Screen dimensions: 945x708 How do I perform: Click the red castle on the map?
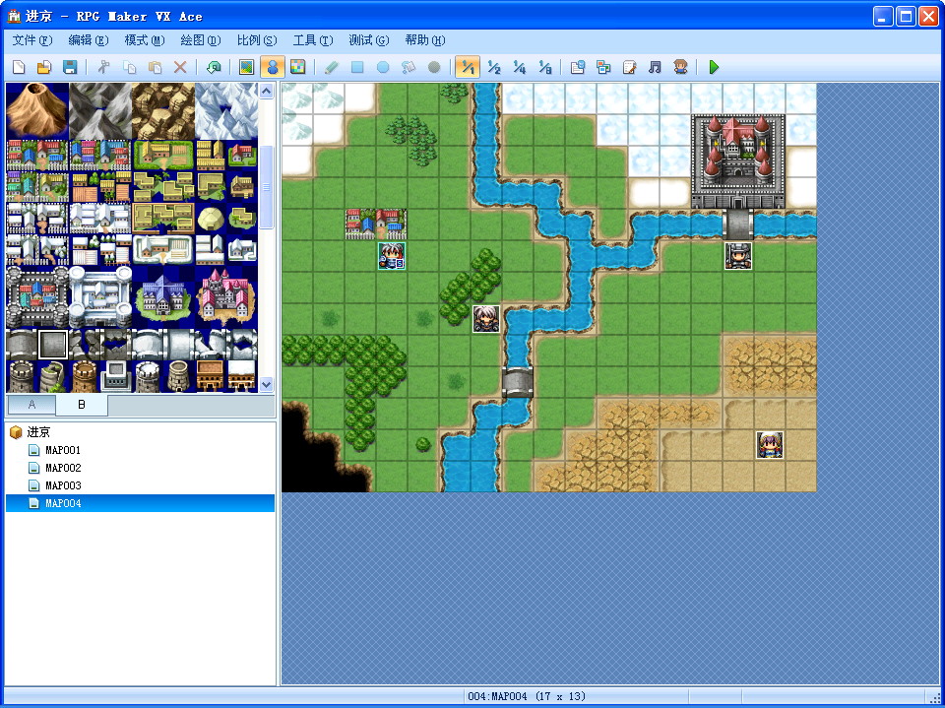click(x=737, y=161)
